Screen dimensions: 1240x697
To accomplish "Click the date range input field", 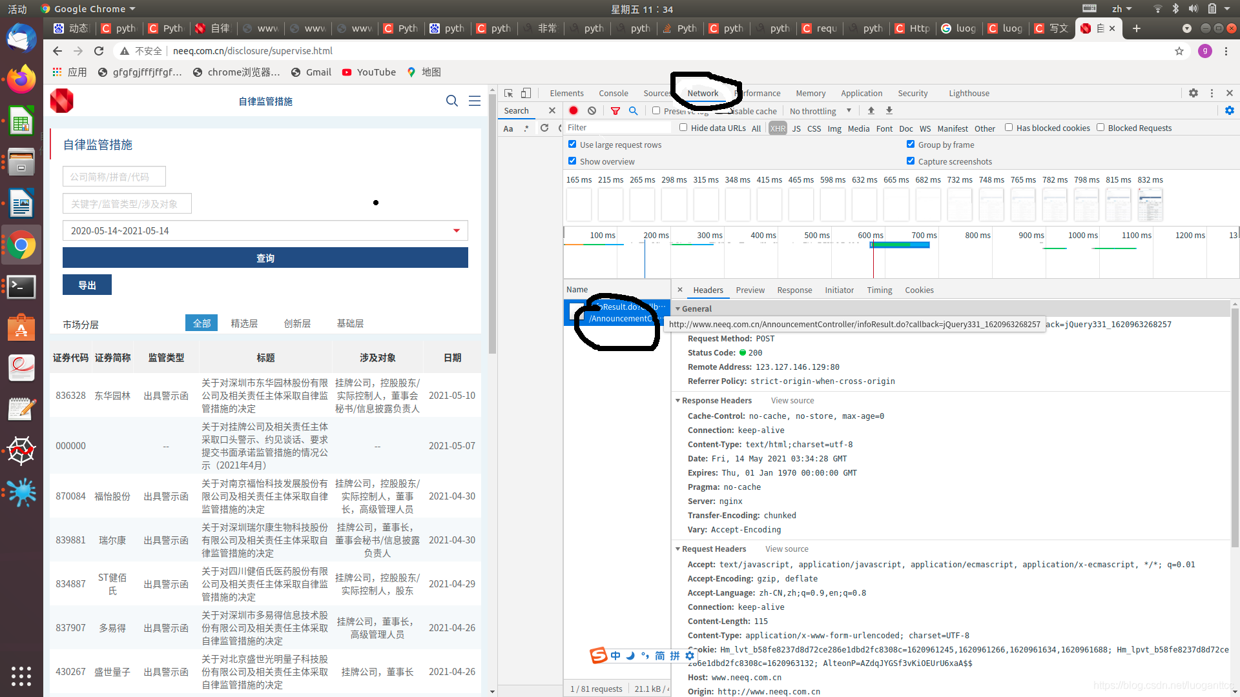I will pyautogui.click(x=264, y=230).
